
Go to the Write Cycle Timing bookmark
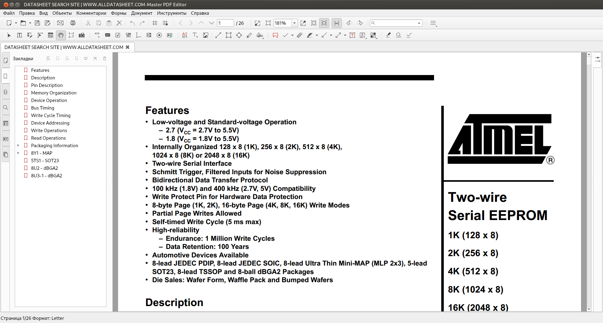click(x=51, y=116)
